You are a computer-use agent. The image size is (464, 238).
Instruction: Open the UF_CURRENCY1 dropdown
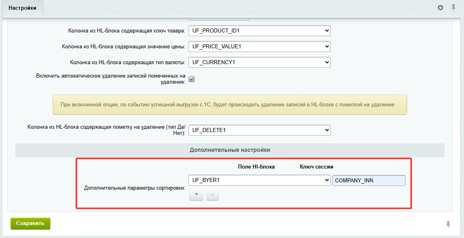point(260,63)
